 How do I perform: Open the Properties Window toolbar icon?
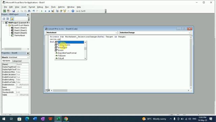(61, 11)
